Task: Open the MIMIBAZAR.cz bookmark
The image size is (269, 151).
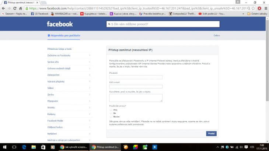Action: click(x=64, y=14)
